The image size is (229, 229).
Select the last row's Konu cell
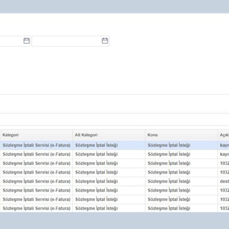pos(169,208)
